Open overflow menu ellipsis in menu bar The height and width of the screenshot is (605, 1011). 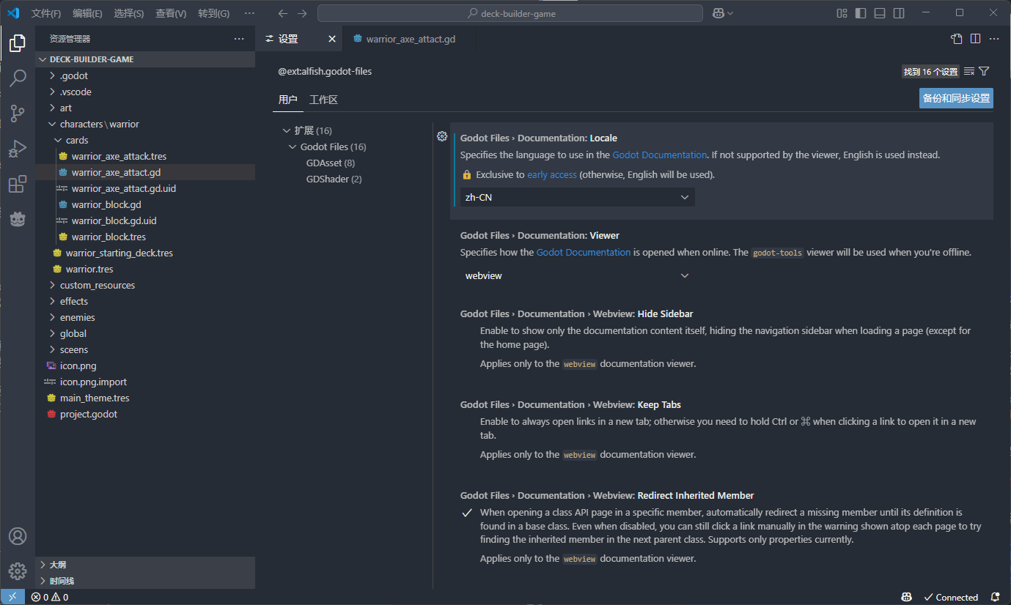pos(249,13)
